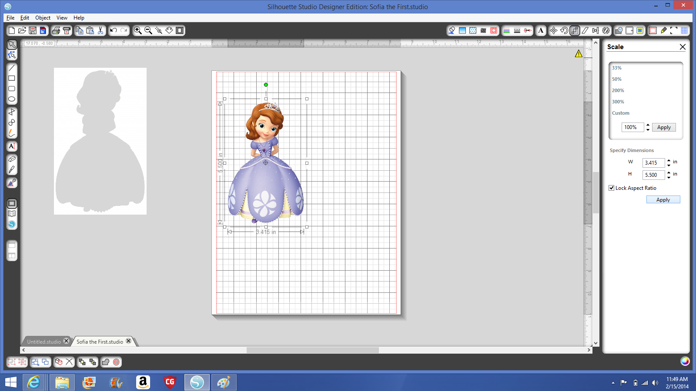Open the Library view
The height and width of the screenshot is (391, 696).
tap(12, 214)
